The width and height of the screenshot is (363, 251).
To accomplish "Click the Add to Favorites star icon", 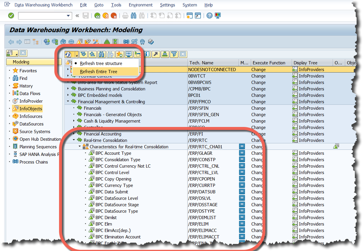I will 119,54.
